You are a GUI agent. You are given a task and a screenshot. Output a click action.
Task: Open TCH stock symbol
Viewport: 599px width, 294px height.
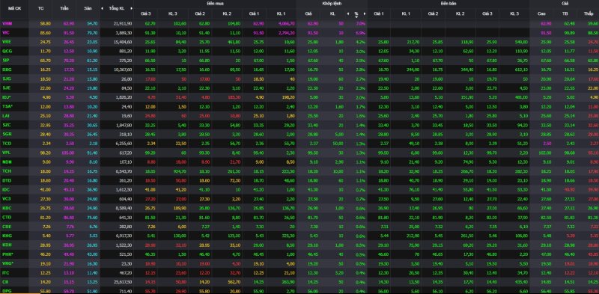pos(6,171)
